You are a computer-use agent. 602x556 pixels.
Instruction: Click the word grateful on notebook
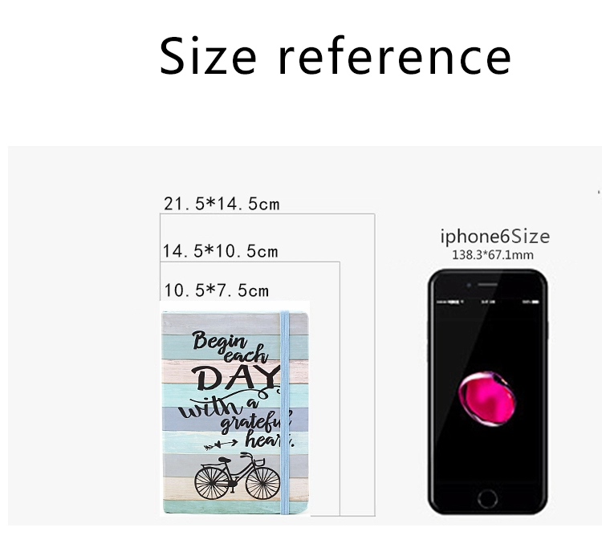[x=257, y=422]
